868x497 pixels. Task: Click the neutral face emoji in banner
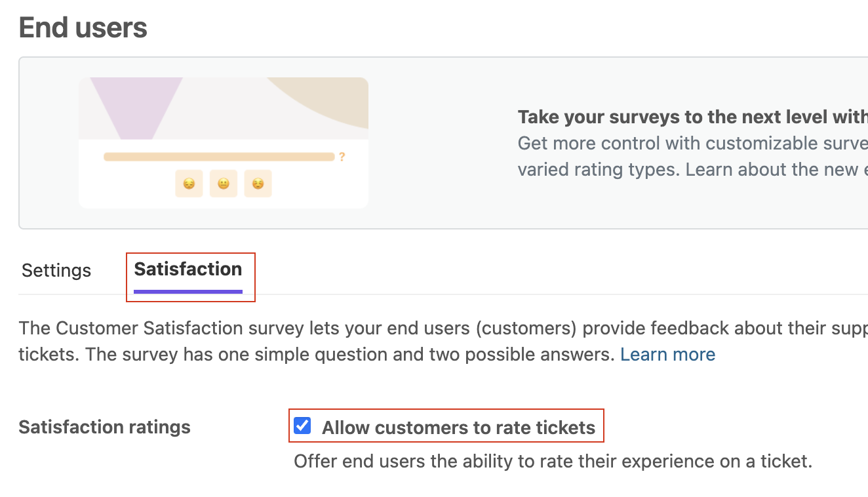point(224,184)
